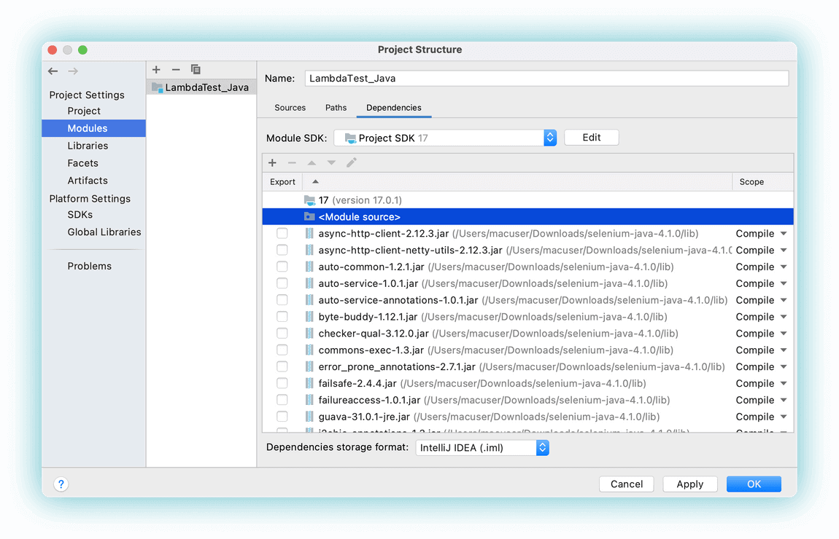This screenshot has height=539, width=839.
Task: Open the Module SDK dropdown
Action: click(x=550, y=138)
